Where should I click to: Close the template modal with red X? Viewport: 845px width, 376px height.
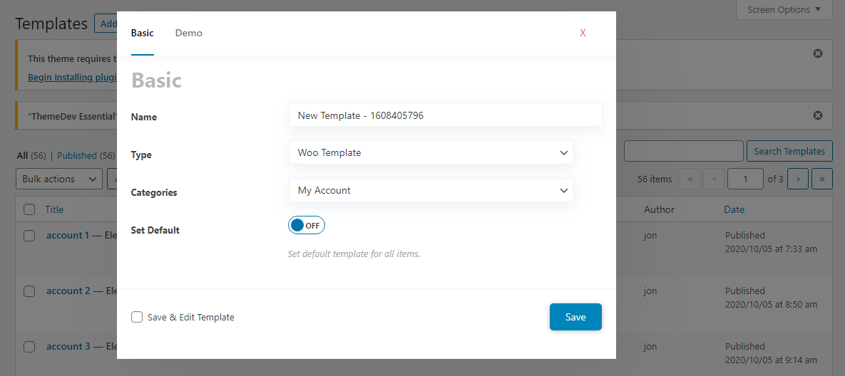pos(583,33)
